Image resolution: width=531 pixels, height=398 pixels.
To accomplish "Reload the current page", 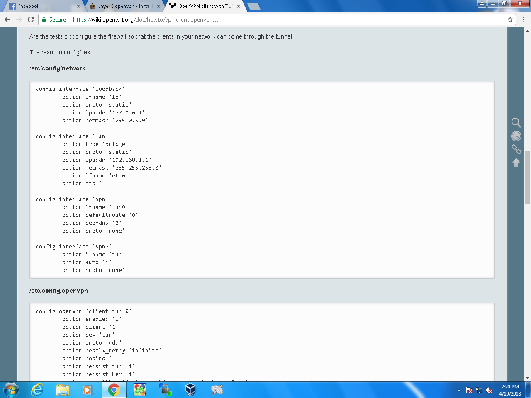I will pos(31,19).
